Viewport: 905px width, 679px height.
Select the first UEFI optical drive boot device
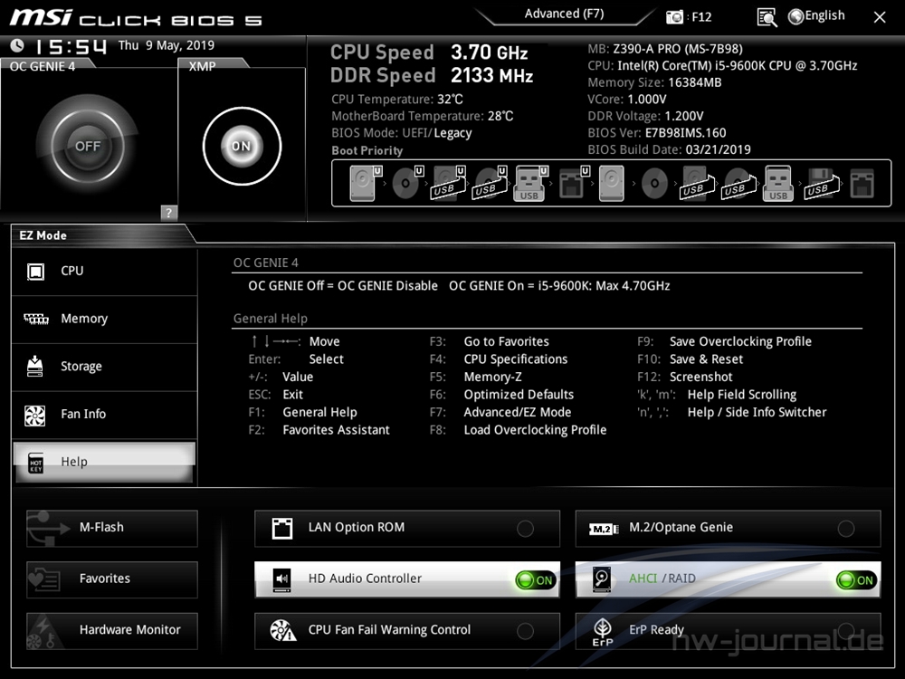[x=408, y=184]
